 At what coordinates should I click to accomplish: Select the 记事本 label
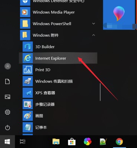pyautogui.click(x=41, y=127)
